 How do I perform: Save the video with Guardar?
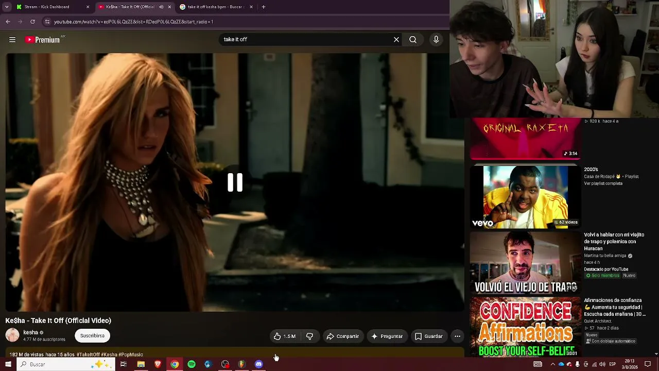tap(429, 336)
